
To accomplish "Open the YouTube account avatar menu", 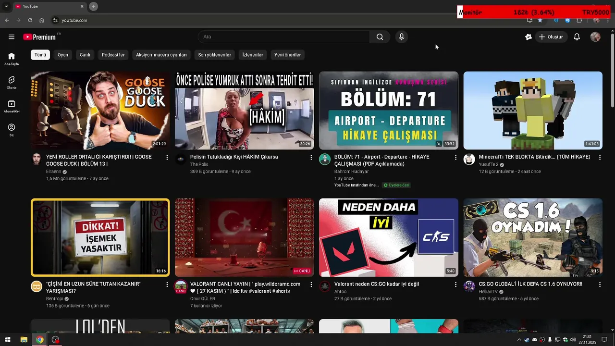I will (595, 37).
